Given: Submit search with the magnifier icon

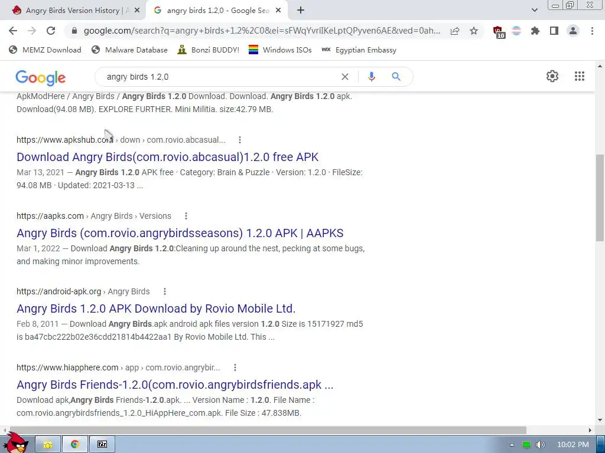Looking at the screenshot, I should (x=396, y=77).
